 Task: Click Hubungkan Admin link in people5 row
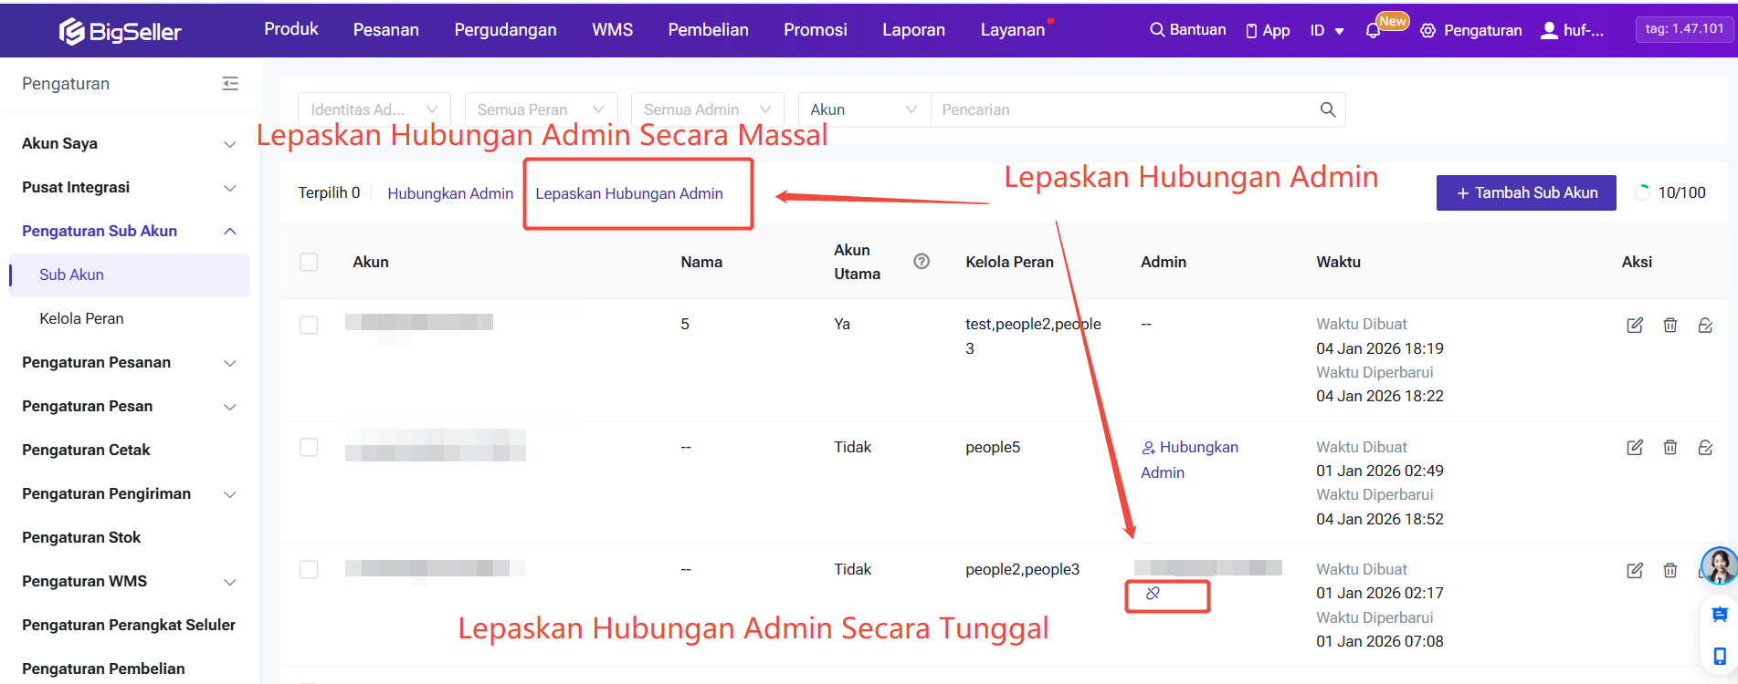(x=1190, y=460)
